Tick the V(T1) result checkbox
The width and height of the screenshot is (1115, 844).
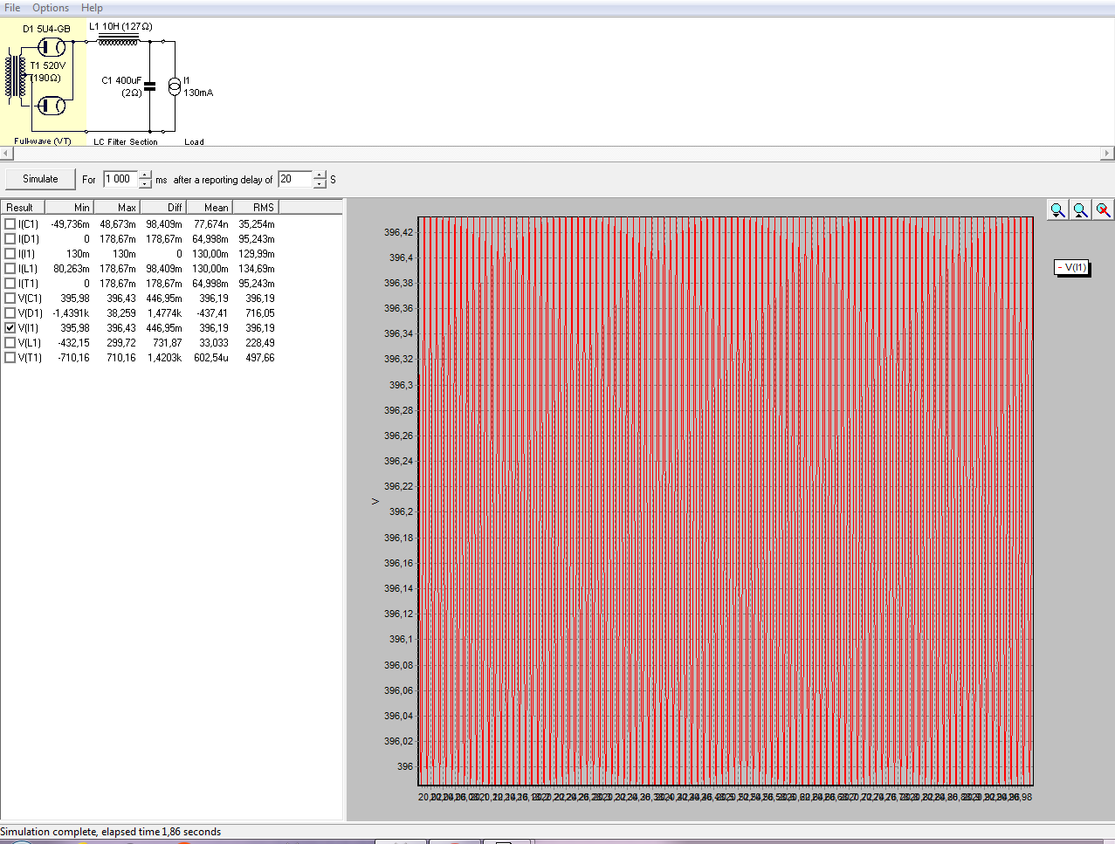[10, 358]
